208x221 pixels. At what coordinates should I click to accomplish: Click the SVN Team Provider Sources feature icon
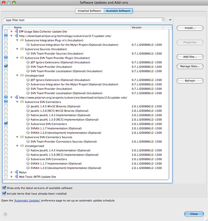[28, 53]
